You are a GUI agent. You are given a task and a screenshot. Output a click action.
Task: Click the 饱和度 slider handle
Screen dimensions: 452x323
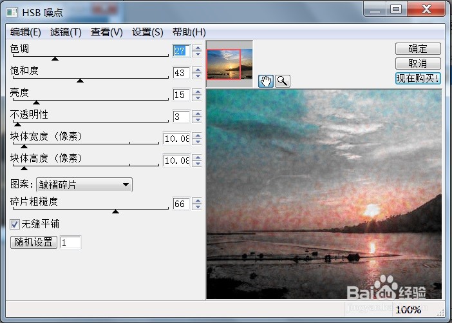click(x=80, y=81)
